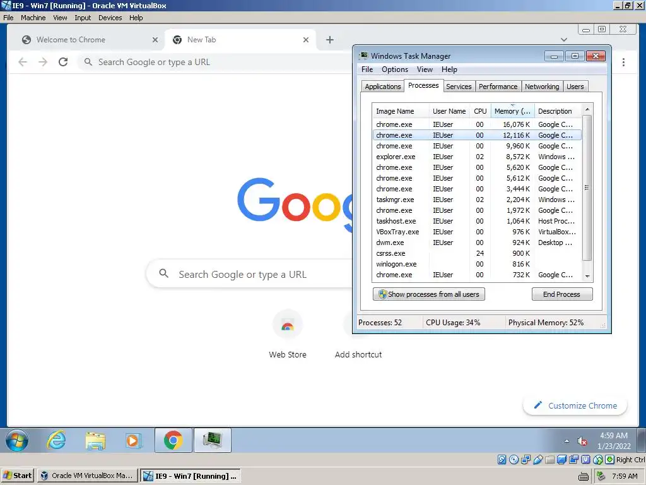
Task: Click VirtualBox mouse integration status icon
Action: point(598,460)
